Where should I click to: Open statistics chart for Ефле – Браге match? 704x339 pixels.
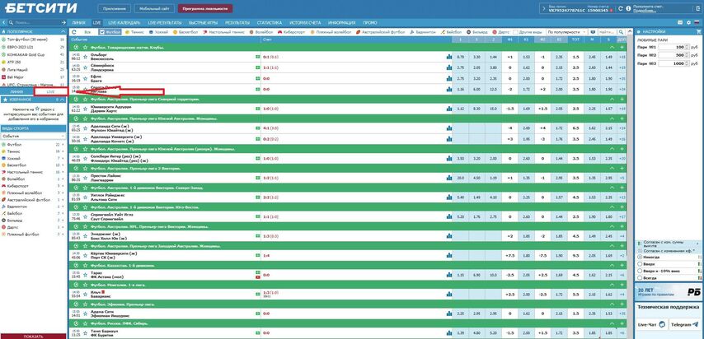449,78
